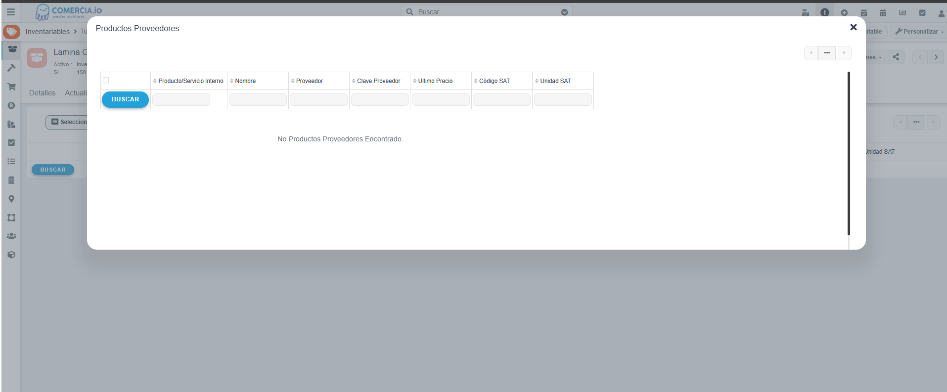947x392 pixels.
Task: Click the exclamation alert icon
Action: tap(825, 12)
